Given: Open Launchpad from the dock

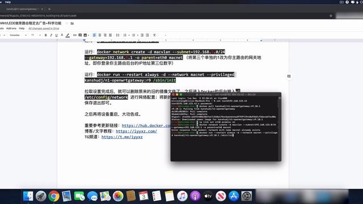Looking at the screenshot, I should click(x=41, y=196).
